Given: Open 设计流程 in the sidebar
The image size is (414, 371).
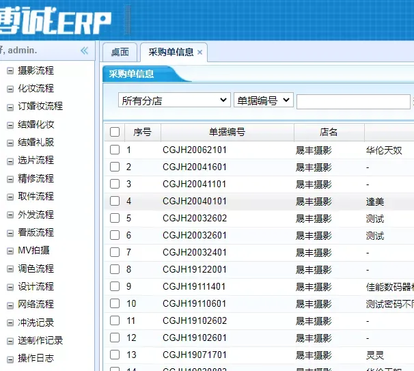Looking at the screenshot, I should point(36,286).
